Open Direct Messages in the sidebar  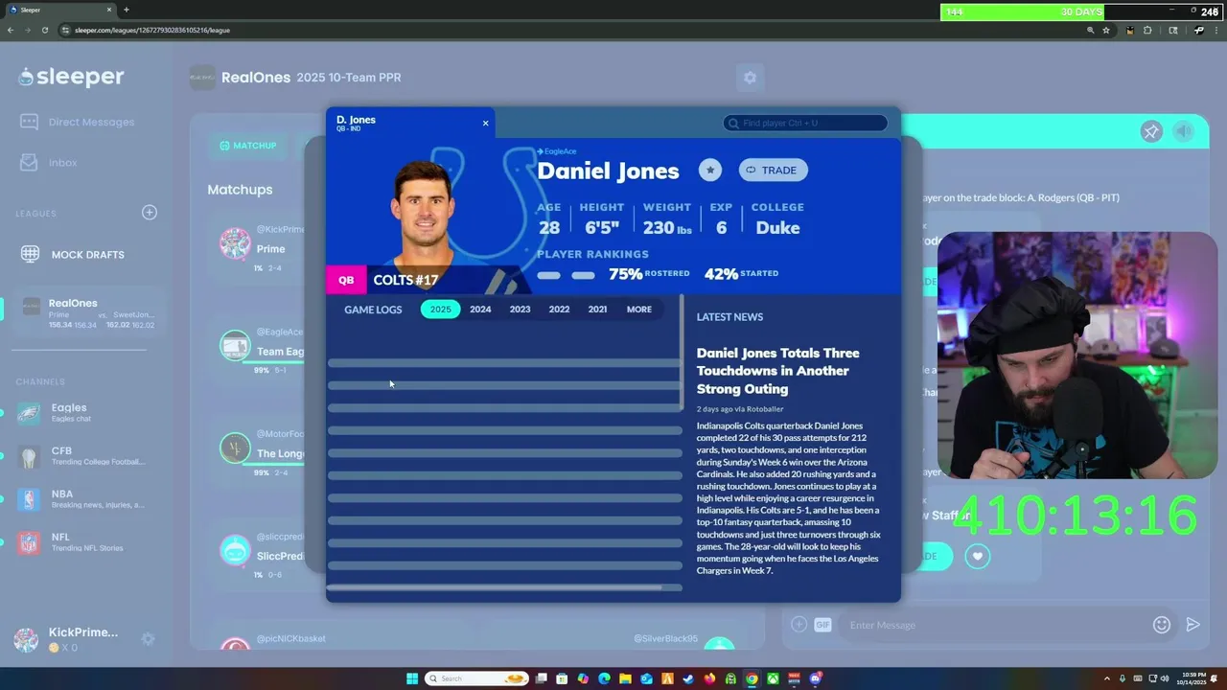(78, 122)
